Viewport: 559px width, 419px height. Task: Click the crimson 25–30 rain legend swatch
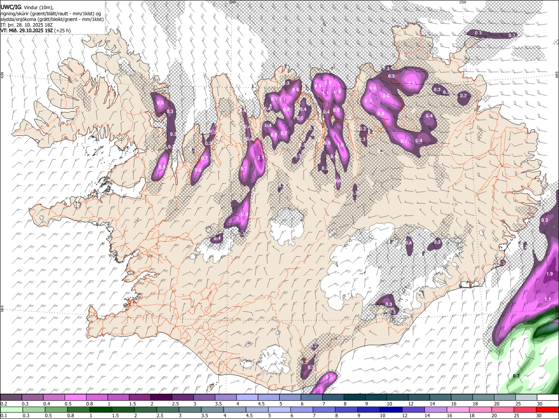525,409
